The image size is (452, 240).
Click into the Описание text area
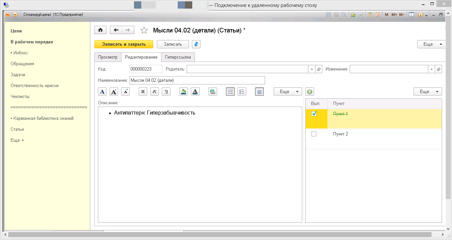click(200, 165)
